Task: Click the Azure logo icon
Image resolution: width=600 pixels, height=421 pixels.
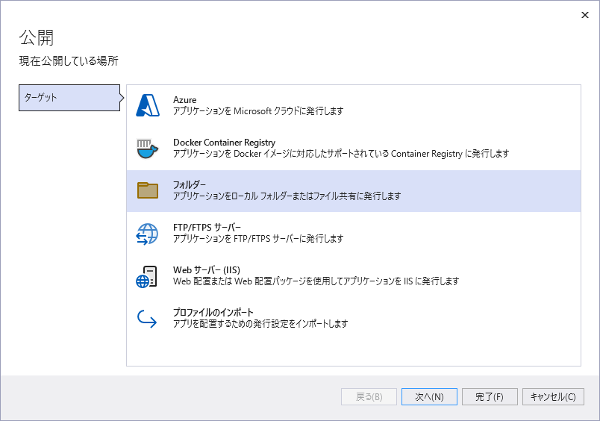Action: tap(148, 106)
